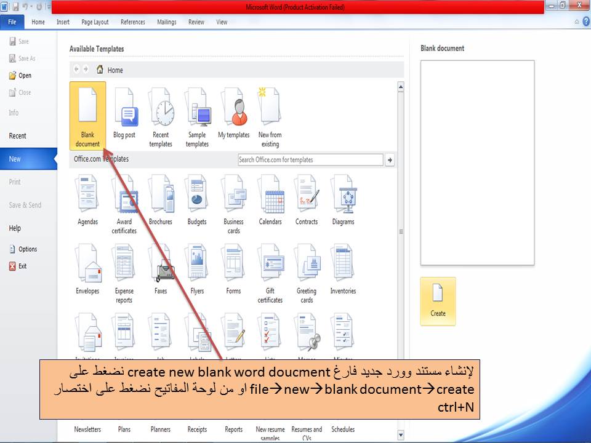Select Recent in the backstage menu

coord(17,135)
